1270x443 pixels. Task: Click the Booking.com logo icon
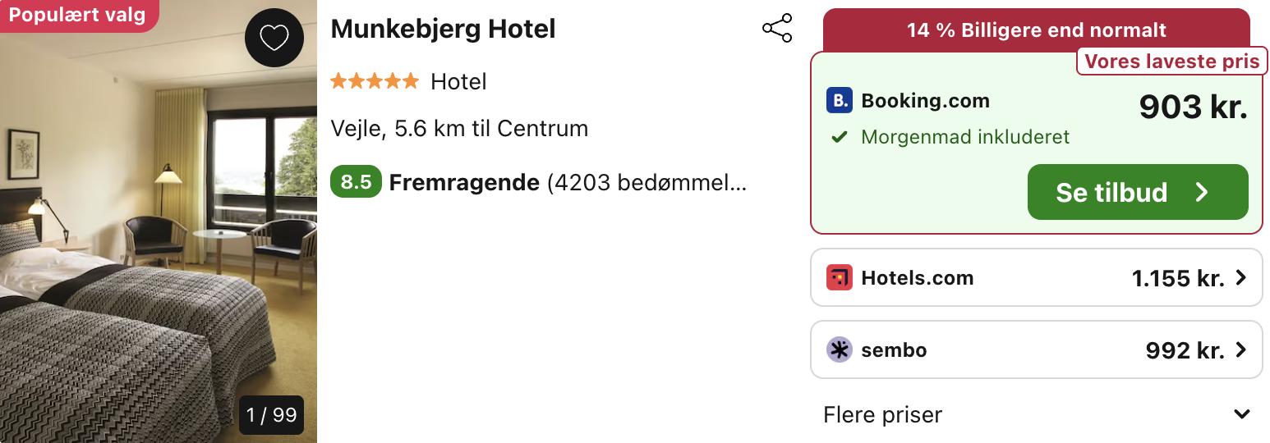click(x=840, y=101)
